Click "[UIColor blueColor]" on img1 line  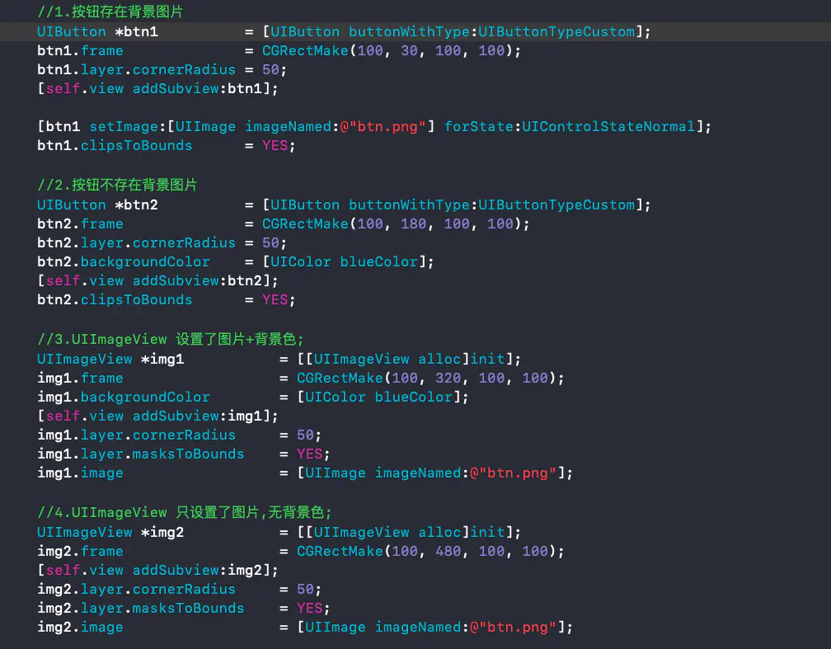378,397
